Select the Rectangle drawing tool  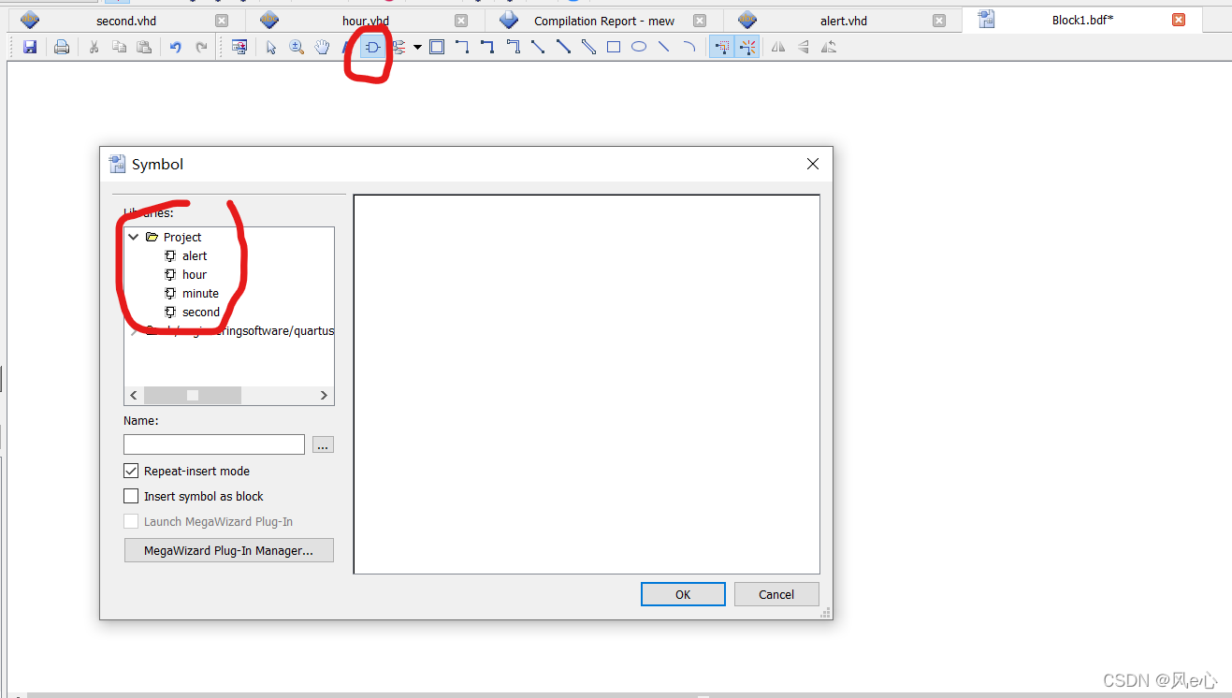coord(614,47)
